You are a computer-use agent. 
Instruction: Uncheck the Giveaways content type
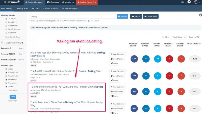click(x=6, y=80)
